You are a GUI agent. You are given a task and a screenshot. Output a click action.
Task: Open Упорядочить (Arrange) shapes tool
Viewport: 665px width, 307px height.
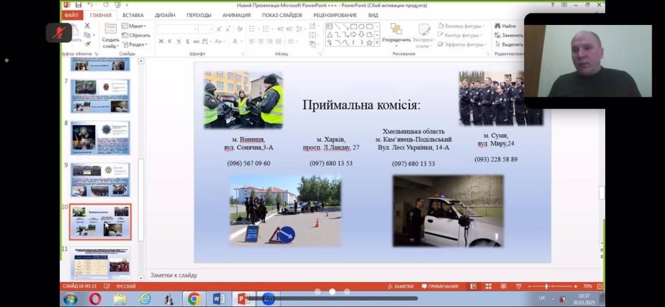coord(396,32)
